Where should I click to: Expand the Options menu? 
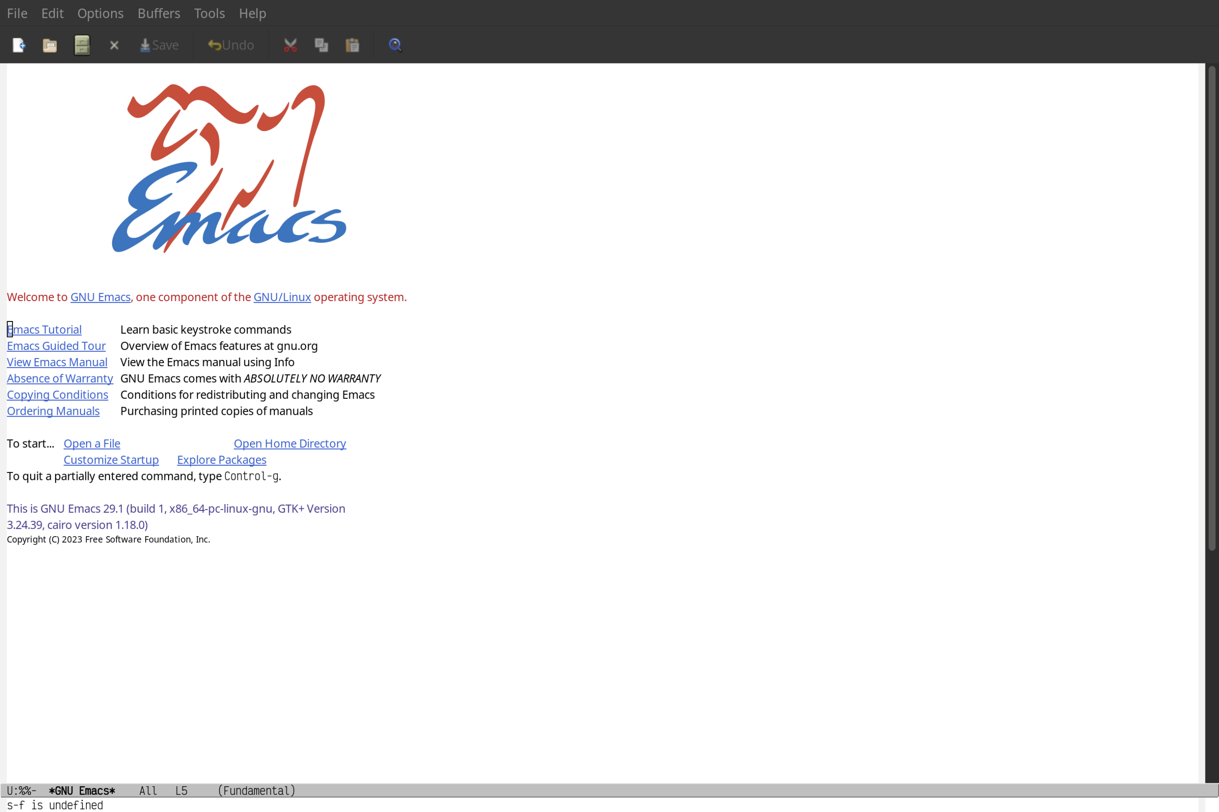(x=100, y=13)
